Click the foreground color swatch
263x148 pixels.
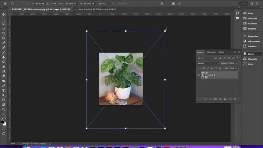tap(2, 122)
